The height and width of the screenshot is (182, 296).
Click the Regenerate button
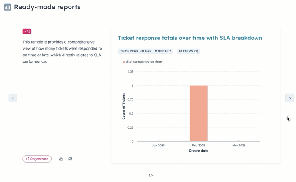coord(37,159)
